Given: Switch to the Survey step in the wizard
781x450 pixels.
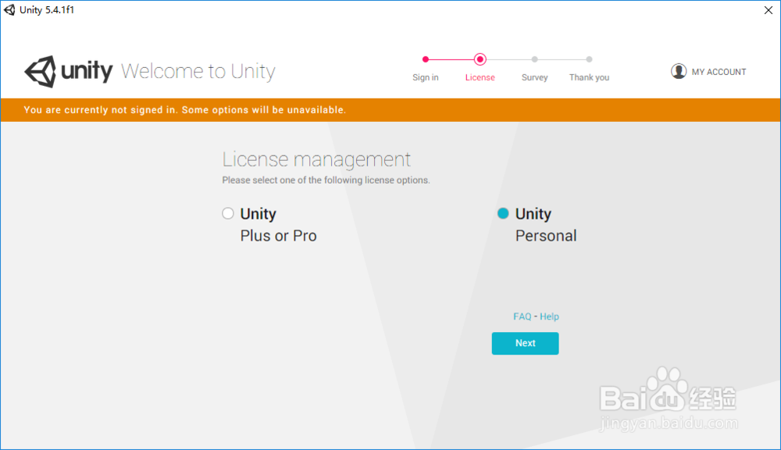Looking at the screenshot, I should [535, 77].
